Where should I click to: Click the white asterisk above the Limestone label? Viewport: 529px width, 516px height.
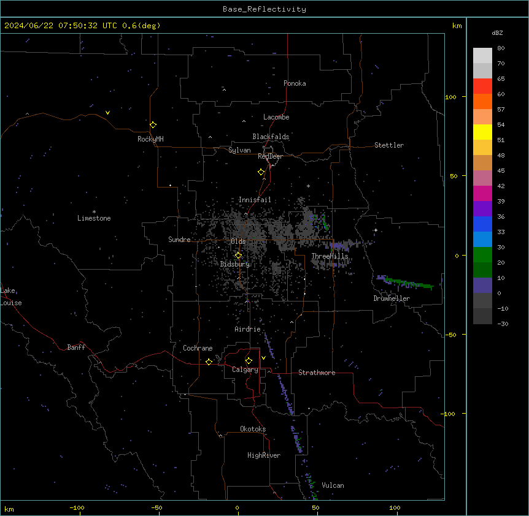tap(94, 211)
